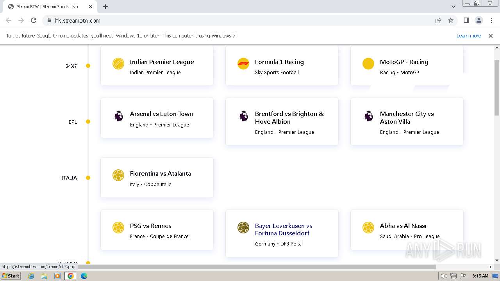This screenshot has width=500, height=281.
Task: Click the taskbar clock showing 8:15 AM
Action: click(x=480, y=276)
